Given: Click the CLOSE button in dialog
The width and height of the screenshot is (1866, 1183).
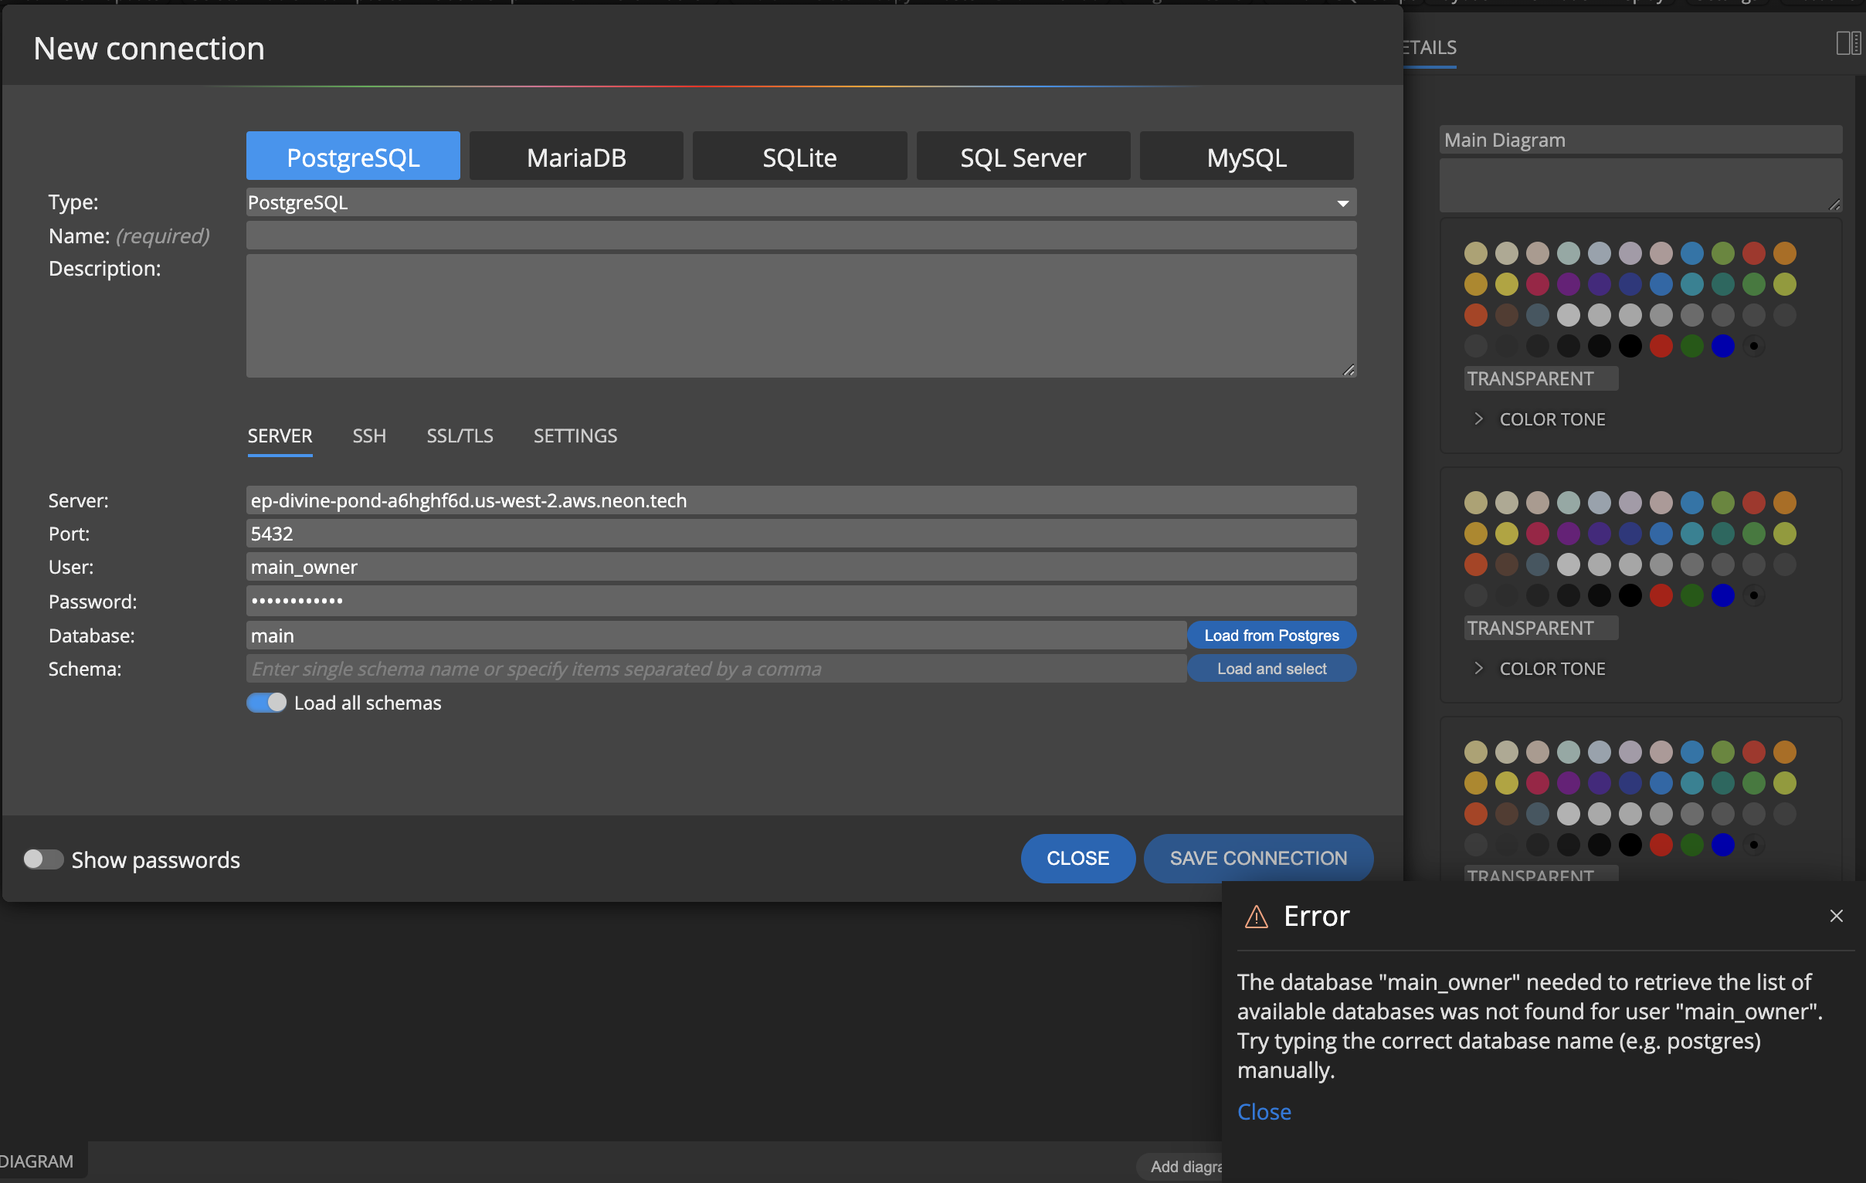Looking at the screenshot, I should (1077, 858).
